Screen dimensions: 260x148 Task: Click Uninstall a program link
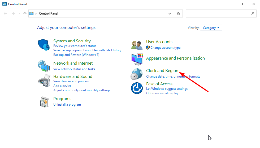click(x=67, y=105)
